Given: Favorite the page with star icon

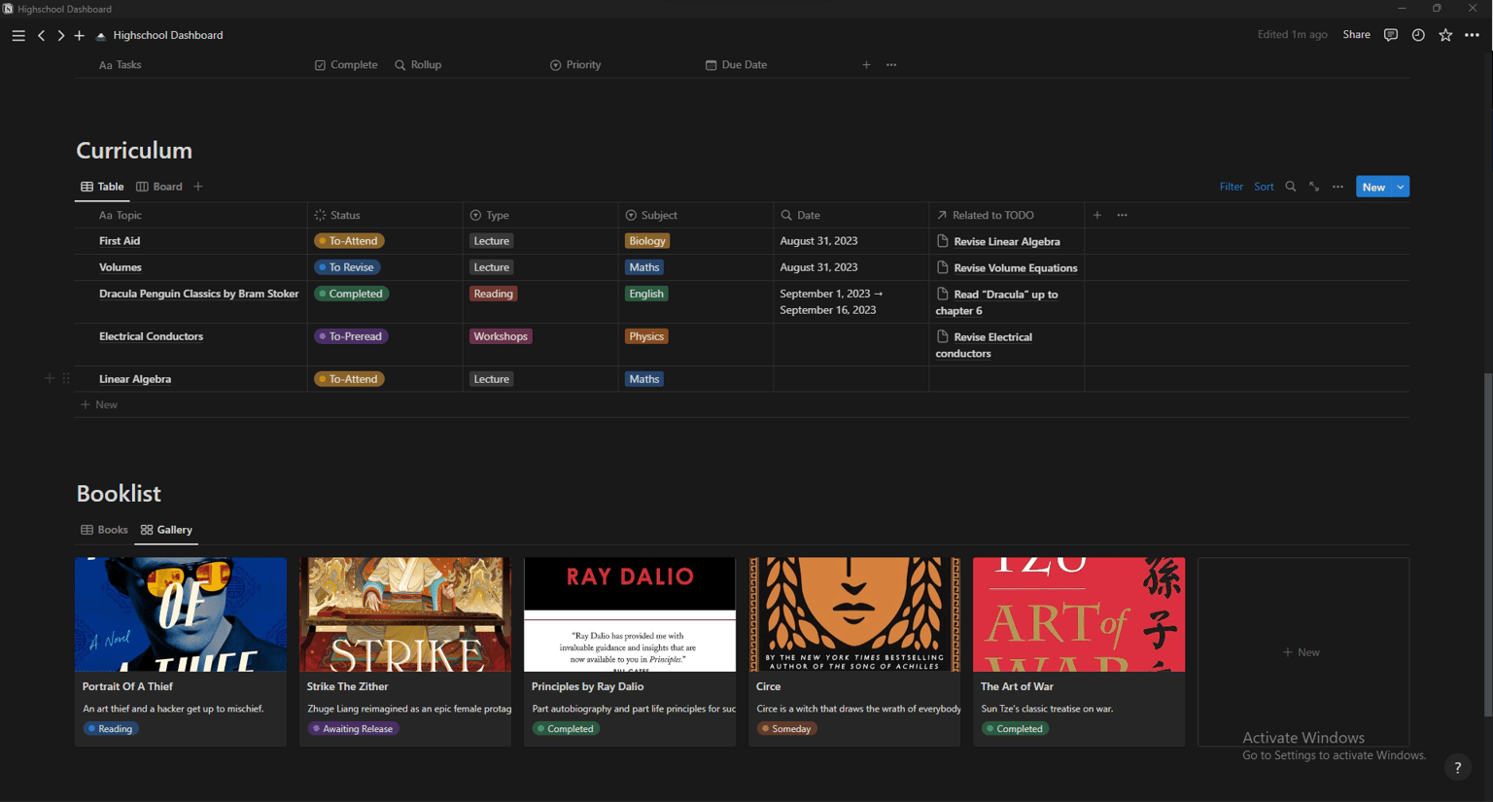Looking at the screenshot, I should point(1445,35).
